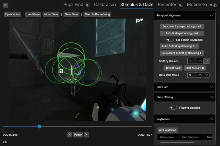Collapse the Temporal alignment section
Viewport: 220px width, 146px height.
[211, 15]
